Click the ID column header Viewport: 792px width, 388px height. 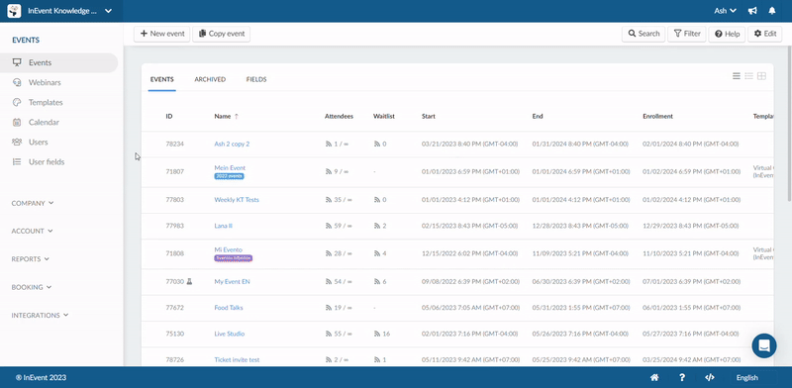pos(169,116)
